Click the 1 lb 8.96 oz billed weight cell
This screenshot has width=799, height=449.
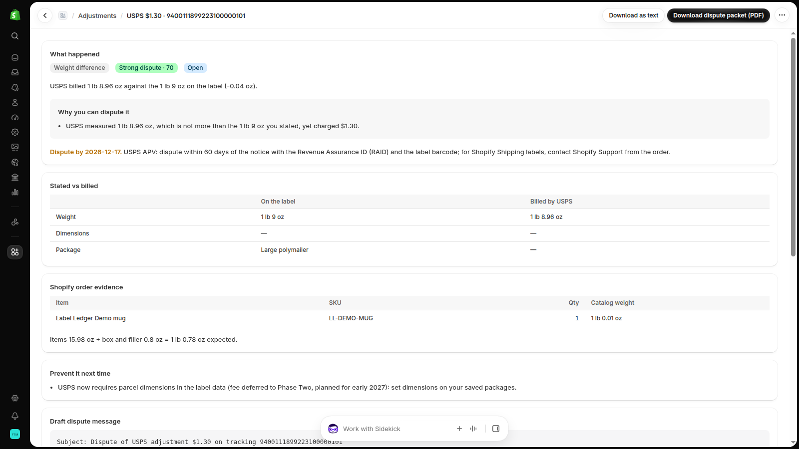(x=546, y=217)
